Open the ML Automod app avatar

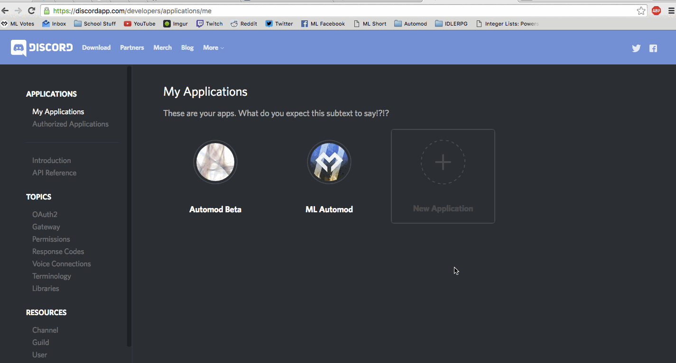pyautogui.click(x=329, y=162)
